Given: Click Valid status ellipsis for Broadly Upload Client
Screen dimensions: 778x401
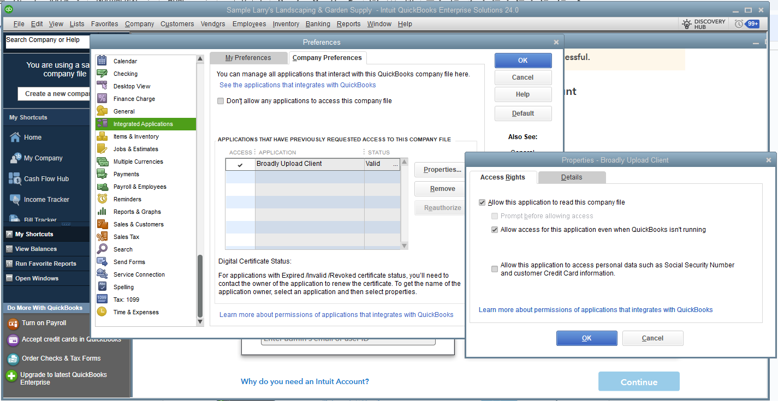Looking at the screenshot, I should point(395,164).
